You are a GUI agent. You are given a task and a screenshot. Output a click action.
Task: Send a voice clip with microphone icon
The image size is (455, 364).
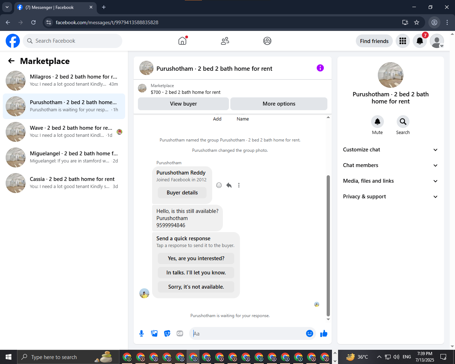[x=141, y=333]
